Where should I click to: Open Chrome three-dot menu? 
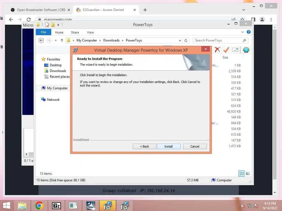tap(271, 20)
